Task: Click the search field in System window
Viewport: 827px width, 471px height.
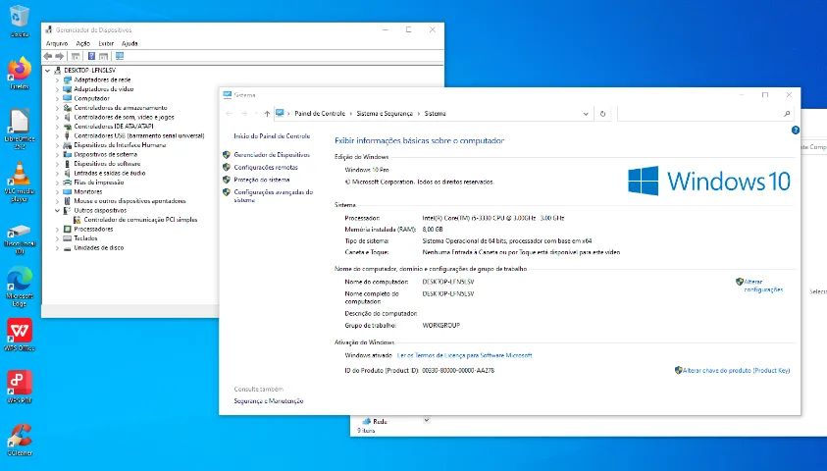Action: [698, 114]
